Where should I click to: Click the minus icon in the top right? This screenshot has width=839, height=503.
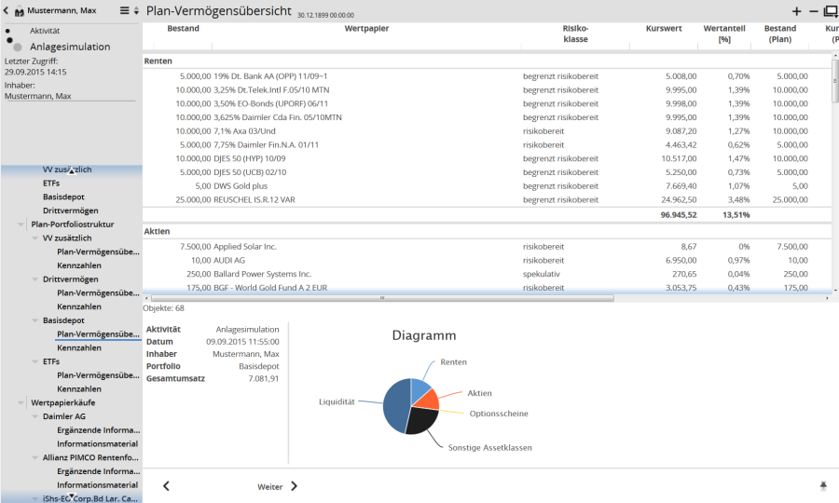813,11
